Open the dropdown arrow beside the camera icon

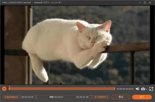[x=146, y=89]
